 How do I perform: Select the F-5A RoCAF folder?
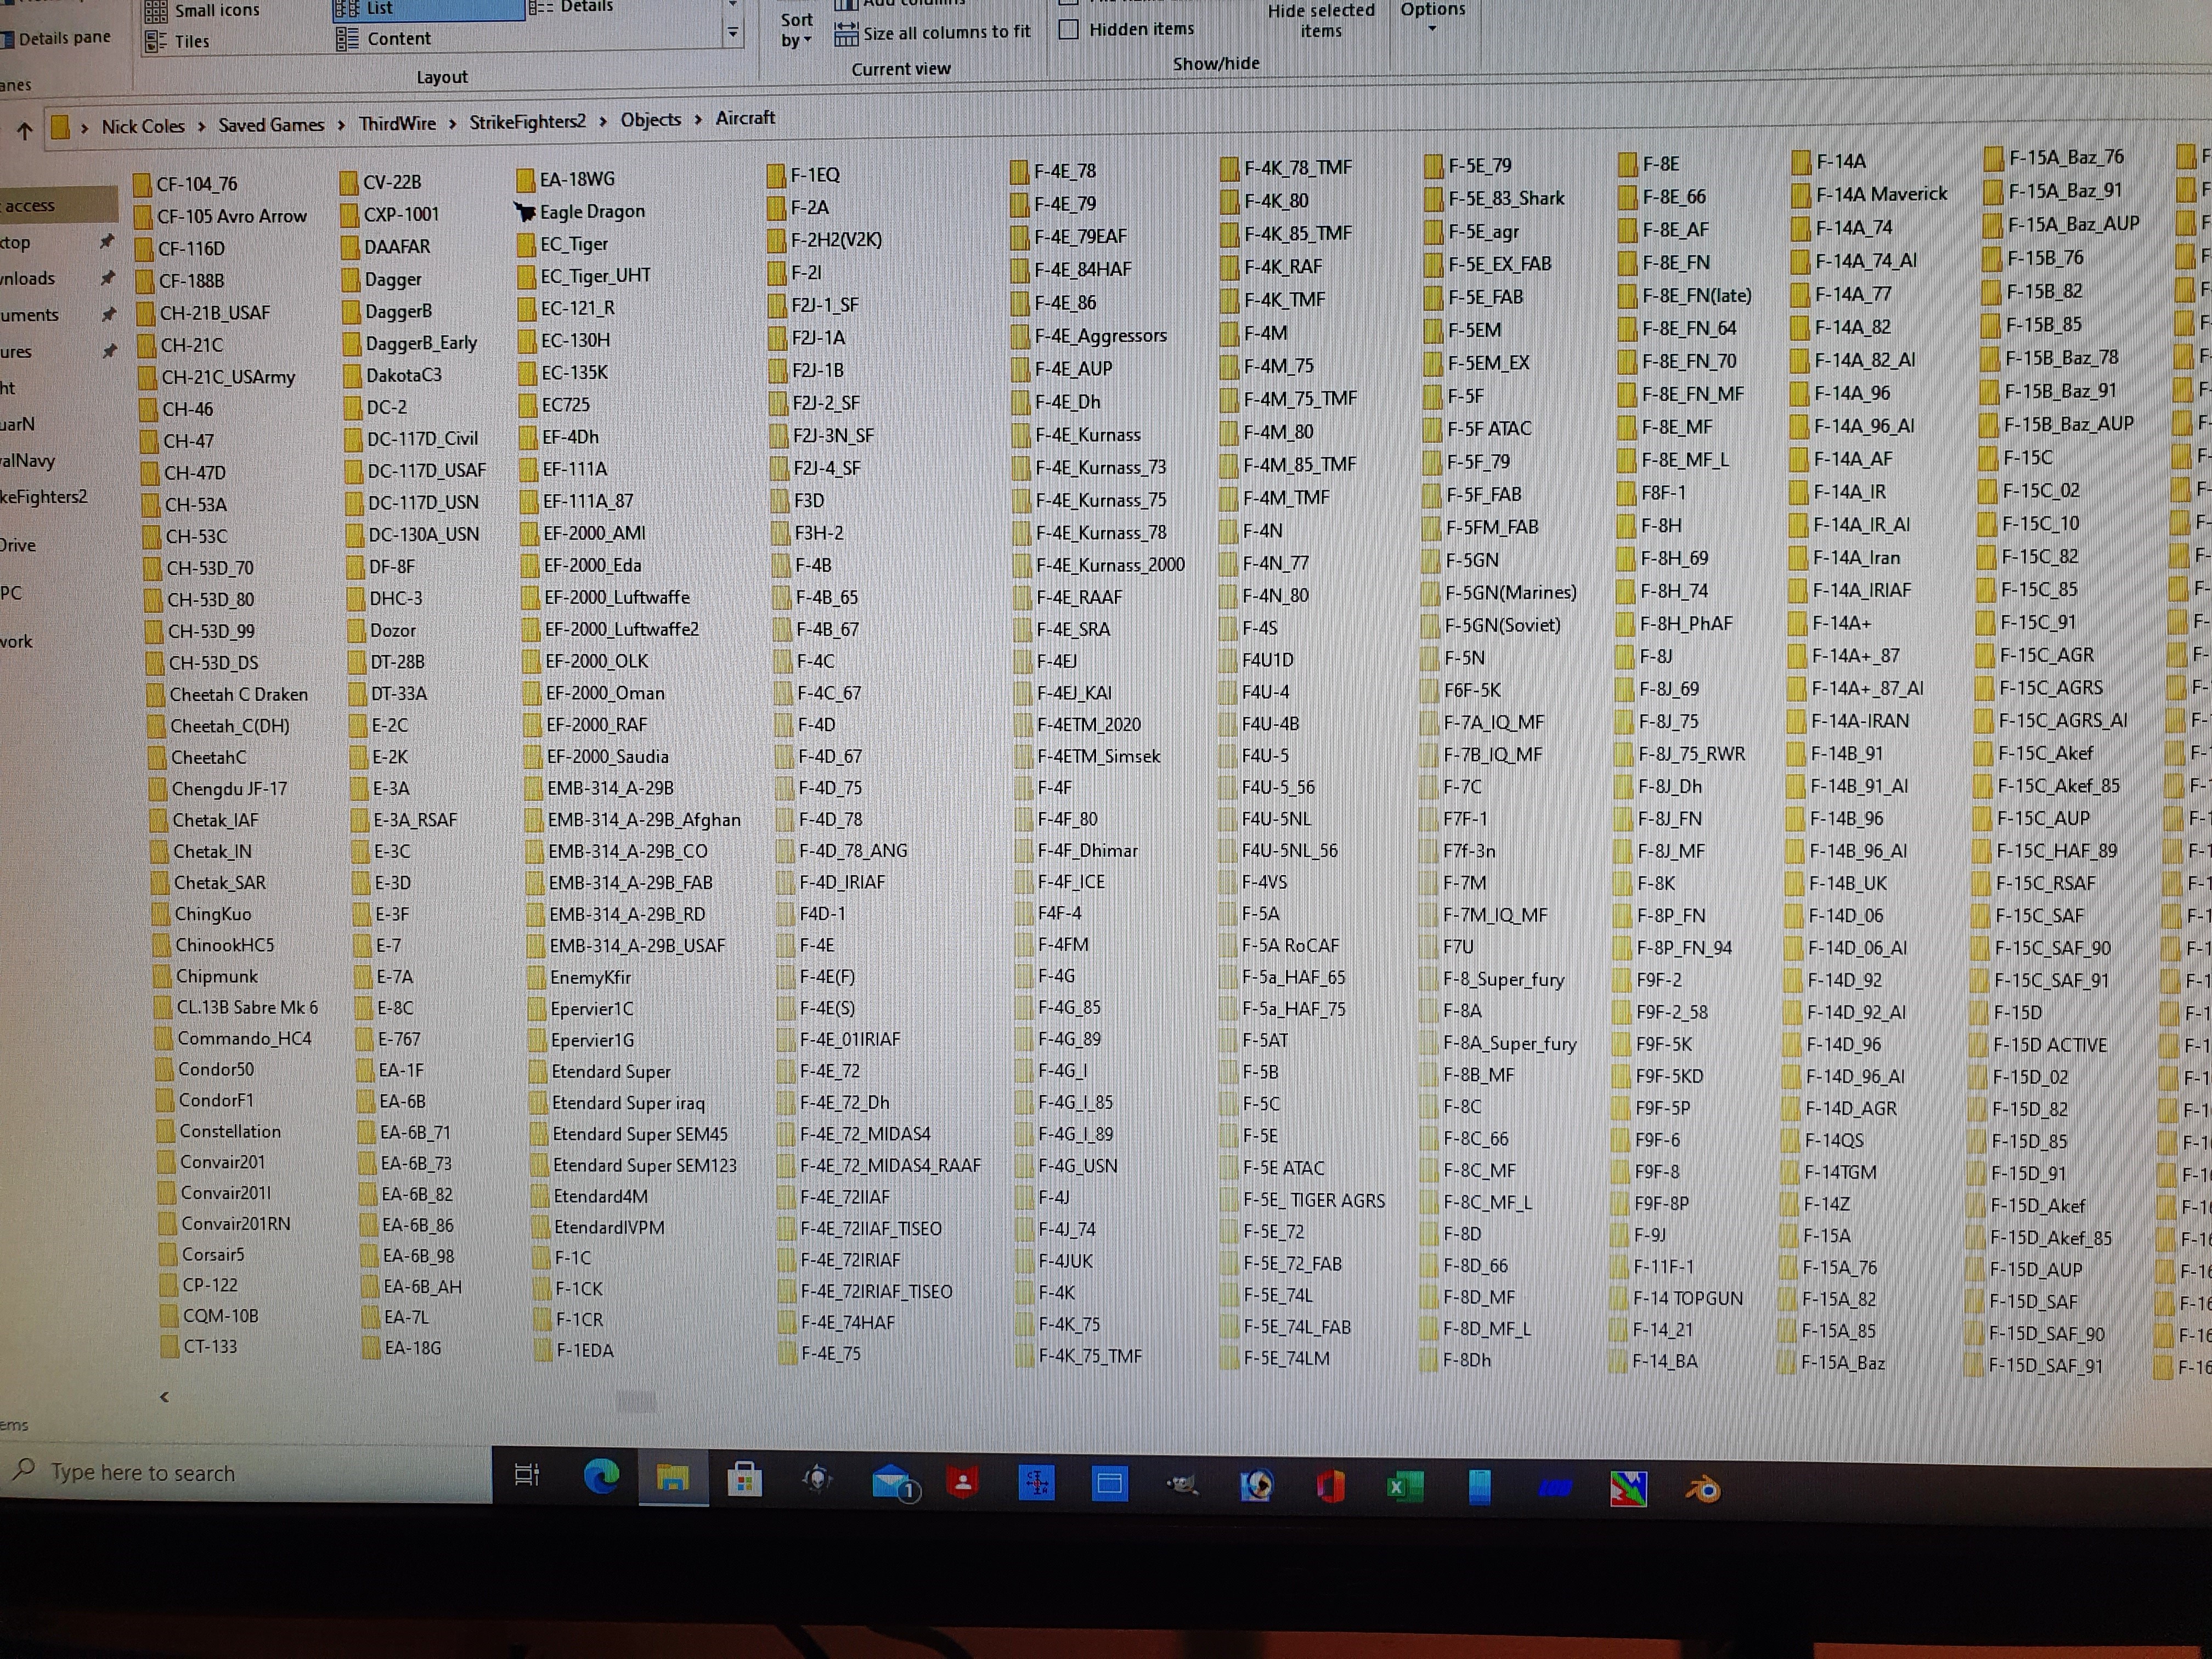[1280, 945]
